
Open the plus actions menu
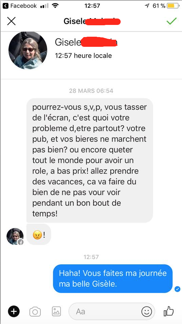pyautogui.click(x=14, y=312)
